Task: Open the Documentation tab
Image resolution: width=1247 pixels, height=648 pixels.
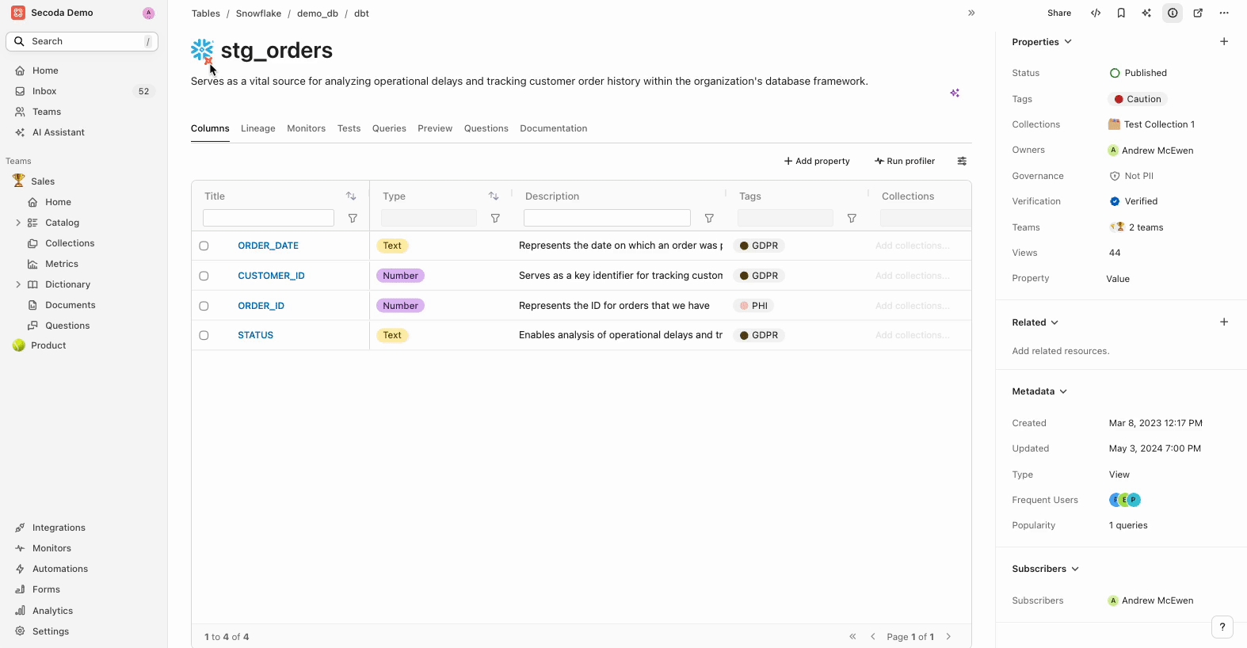Action: point(553,129)
